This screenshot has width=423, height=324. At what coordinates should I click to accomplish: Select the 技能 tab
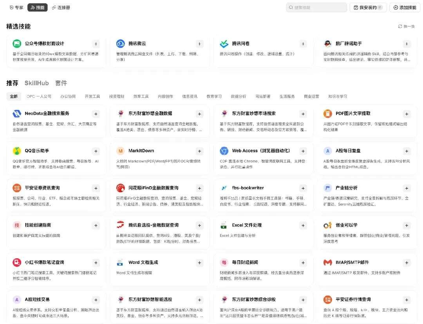[x=38, y=7]
